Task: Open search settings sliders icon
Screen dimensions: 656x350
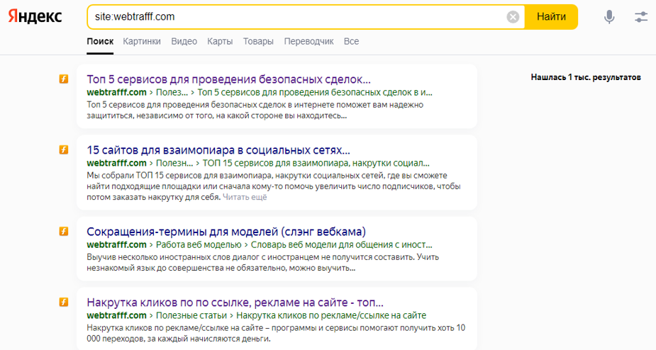Action: [640, 17]
